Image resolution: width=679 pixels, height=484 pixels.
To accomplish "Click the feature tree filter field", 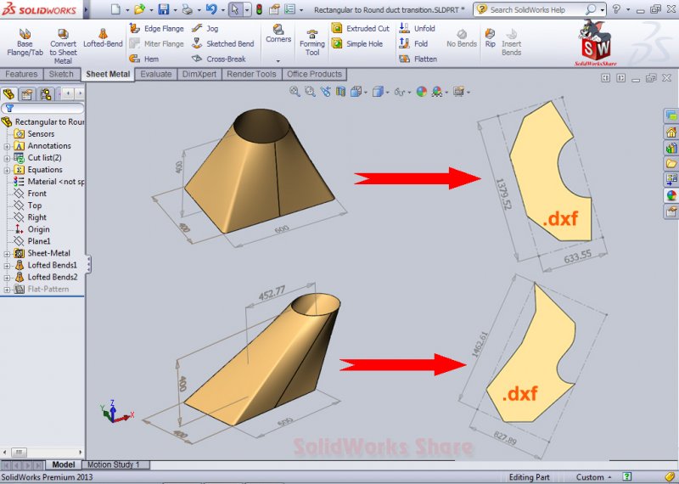I will (42, 109).
